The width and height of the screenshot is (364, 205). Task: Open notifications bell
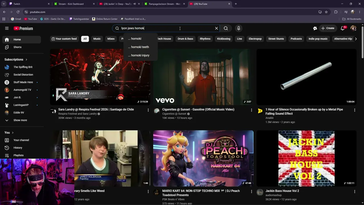click(x=343, y=28)
